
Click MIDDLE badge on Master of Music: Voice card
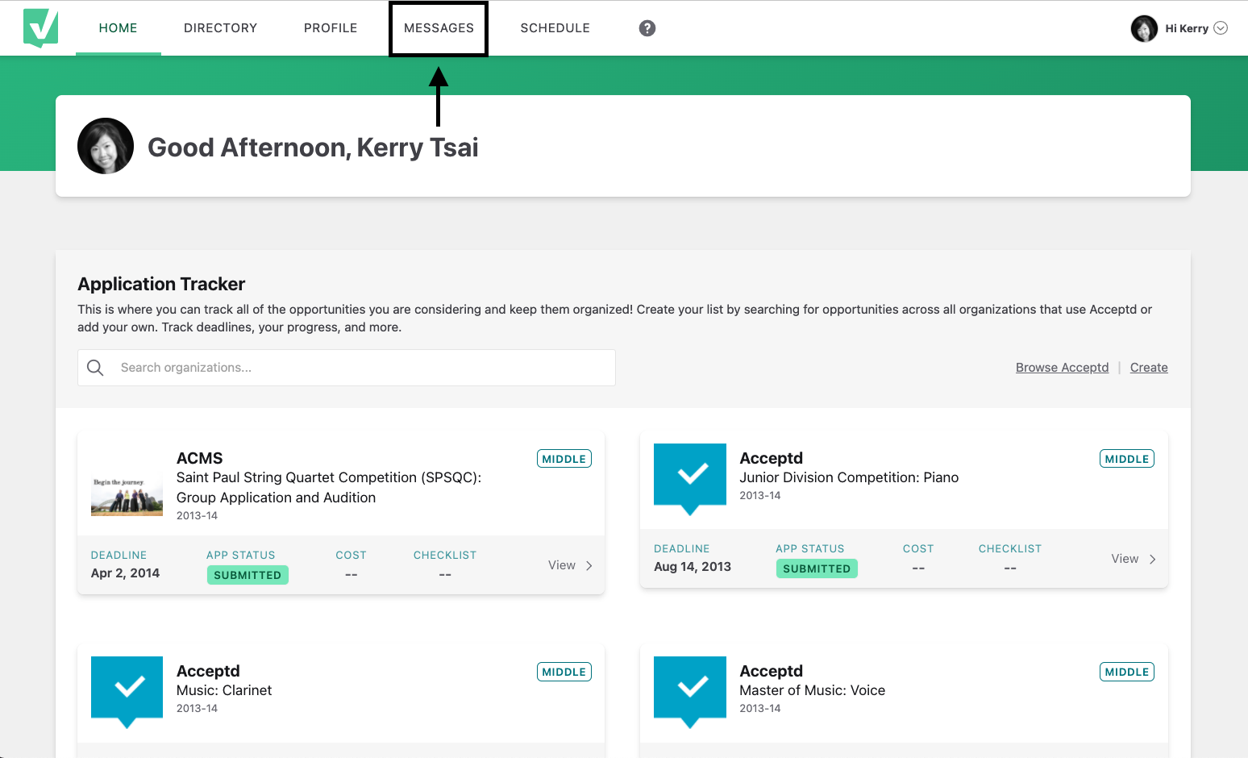1127,672
